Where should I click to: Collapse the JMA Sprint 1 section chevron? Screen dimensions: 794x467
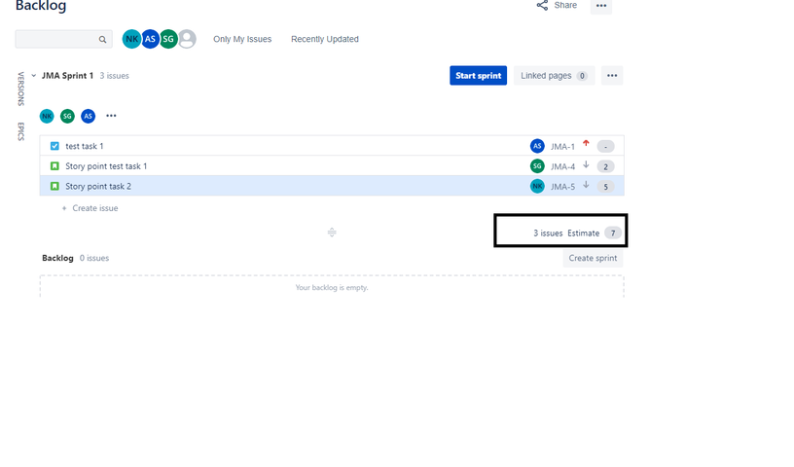coord(33,76)
